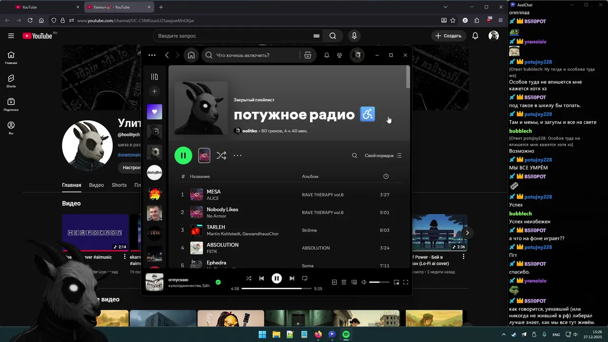Enable playlist preview cover toggle
The image size is (608, 342).
point(204,155)
